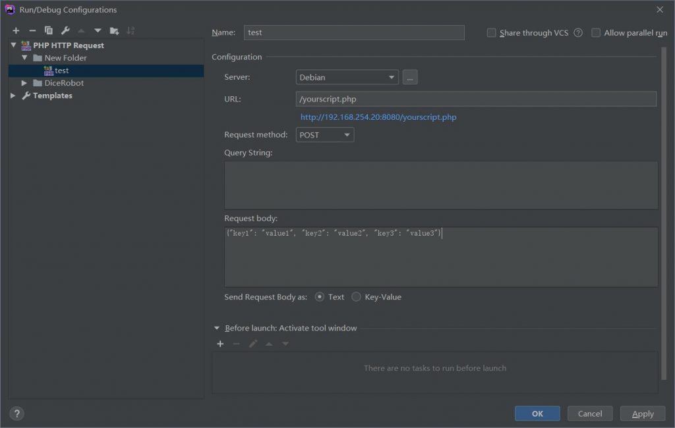
Task: Select Text radio for request body
Action: (320, 297)
